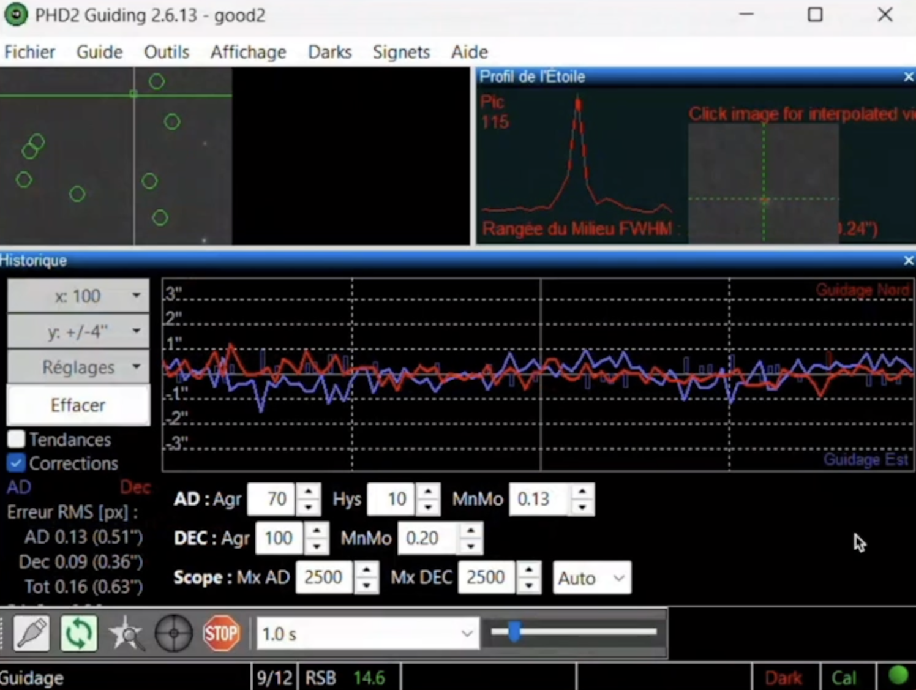Open the y: +/-4" range dropdown
This screenshot has width=916, height=690.
[x=78, y=332]
